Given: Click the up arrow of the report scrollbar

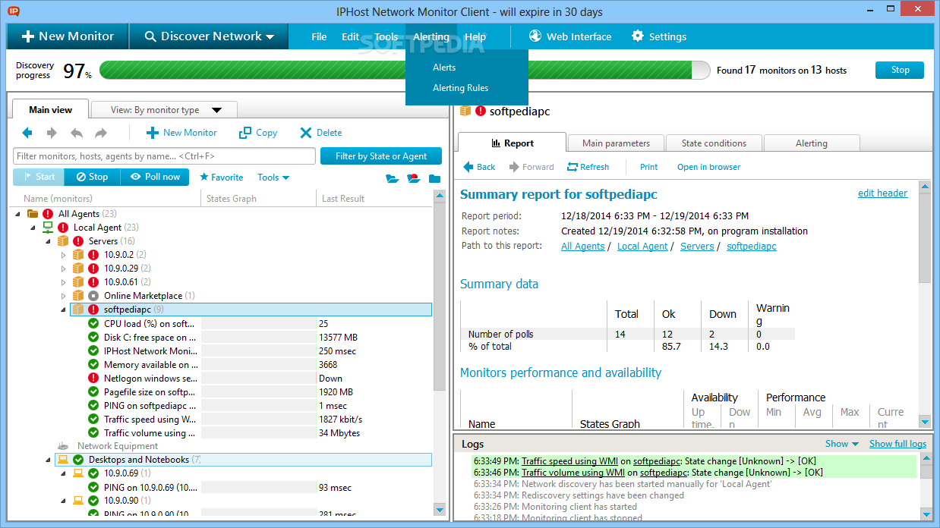Looking at the screenshot, I should pos(925,186).
